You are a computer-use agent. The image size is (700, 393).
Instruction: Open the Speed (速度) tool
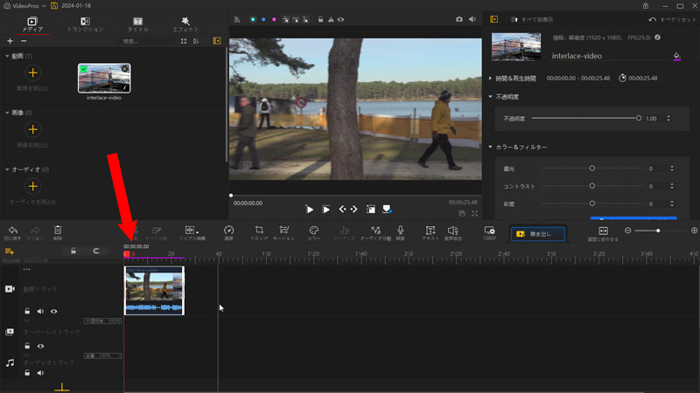pos(228,231)
